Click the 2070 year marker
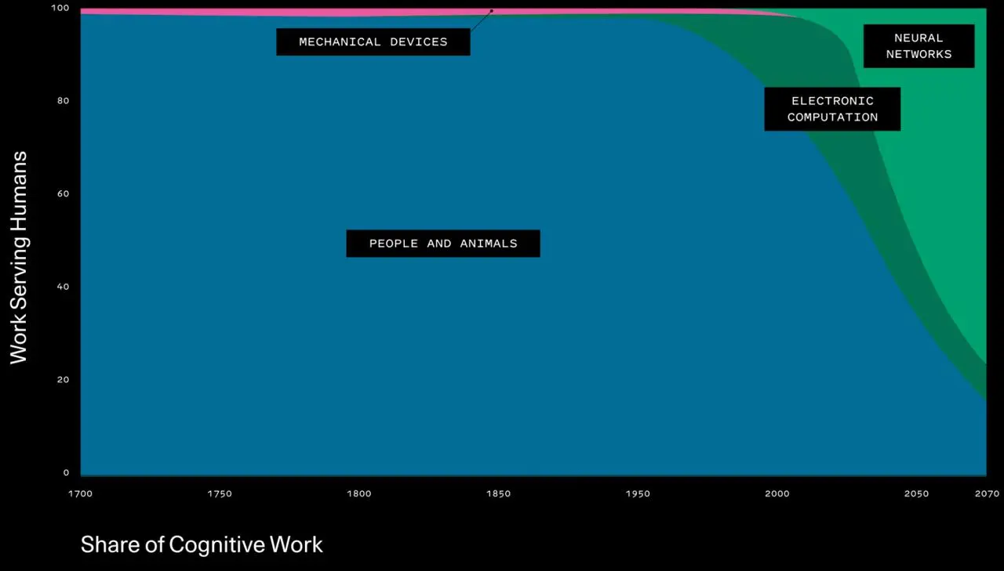Screen dimensions: 1004x571 [x=988, y=494]
